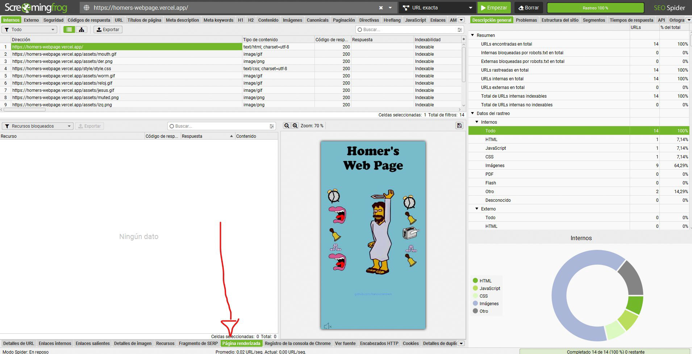Click the globe icon in the URL bar
692x354 pixels.
tap(86, 8)
